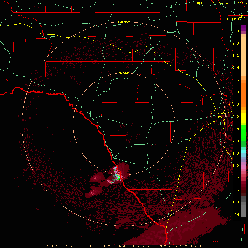Click the purple top segment of color bar
The width and height of the screenshot is (248, 248).
tap(243, 28)
